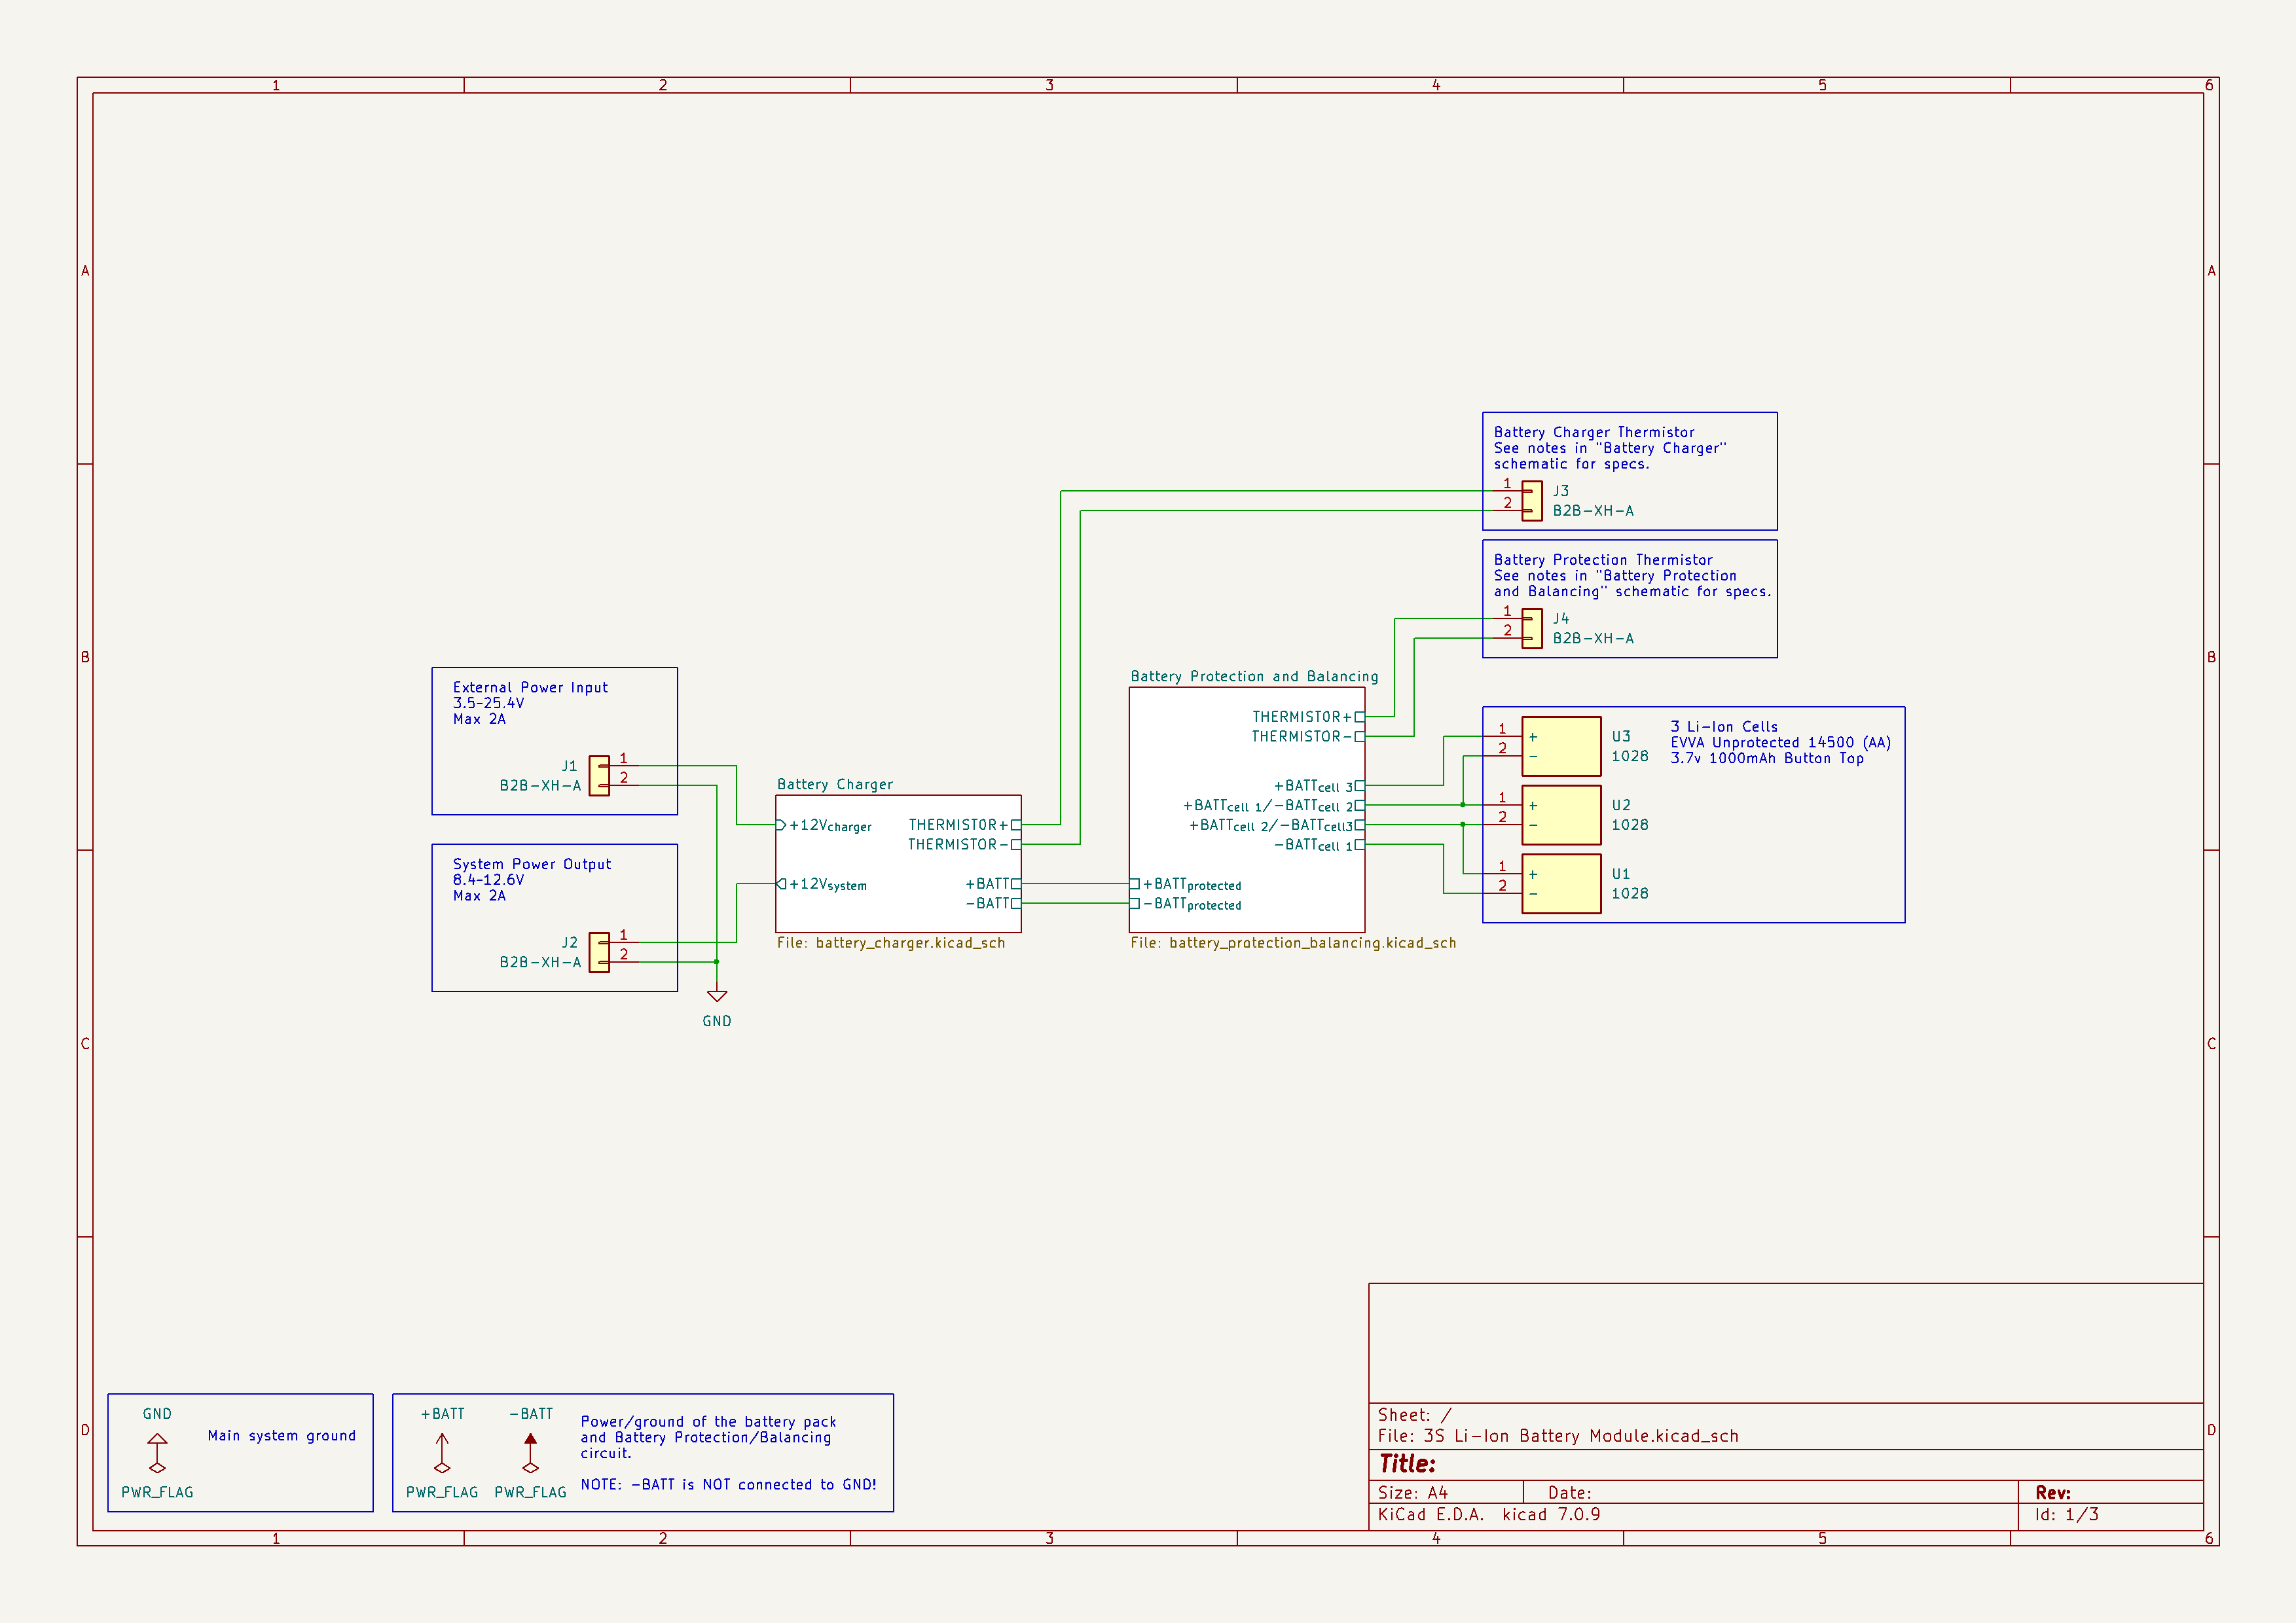The height and width of the screenshot is (1623, 2296).
Task: Click the battery_charger.kicad_sch file label
Action: pyautogui.click(x=891, y=942)
